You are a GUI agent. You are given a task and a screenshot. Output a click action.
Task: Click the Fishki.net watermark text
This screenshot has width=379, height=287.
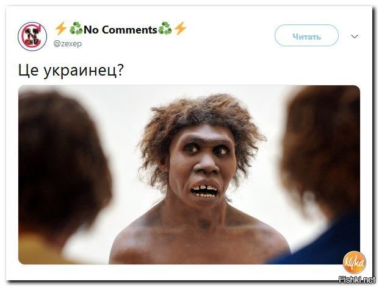tap(357, 280)
